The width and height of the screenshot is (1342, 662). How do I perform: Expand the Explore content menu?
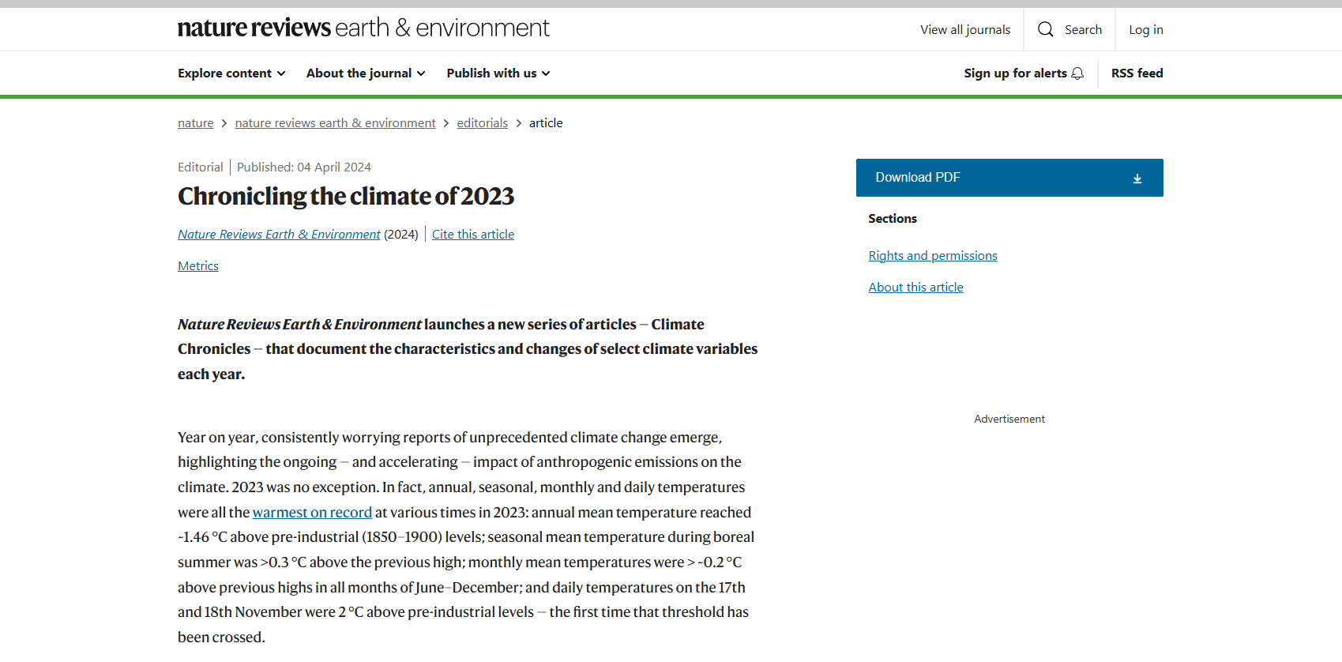coord(231,73)
